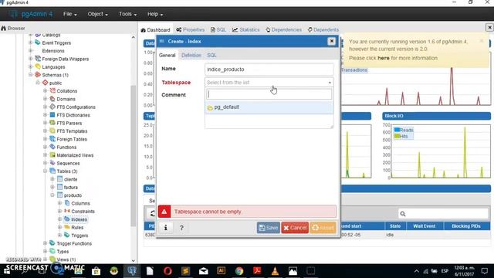
Task: Click the Save button
Action: pyautogui.click(x=269, y=228)
